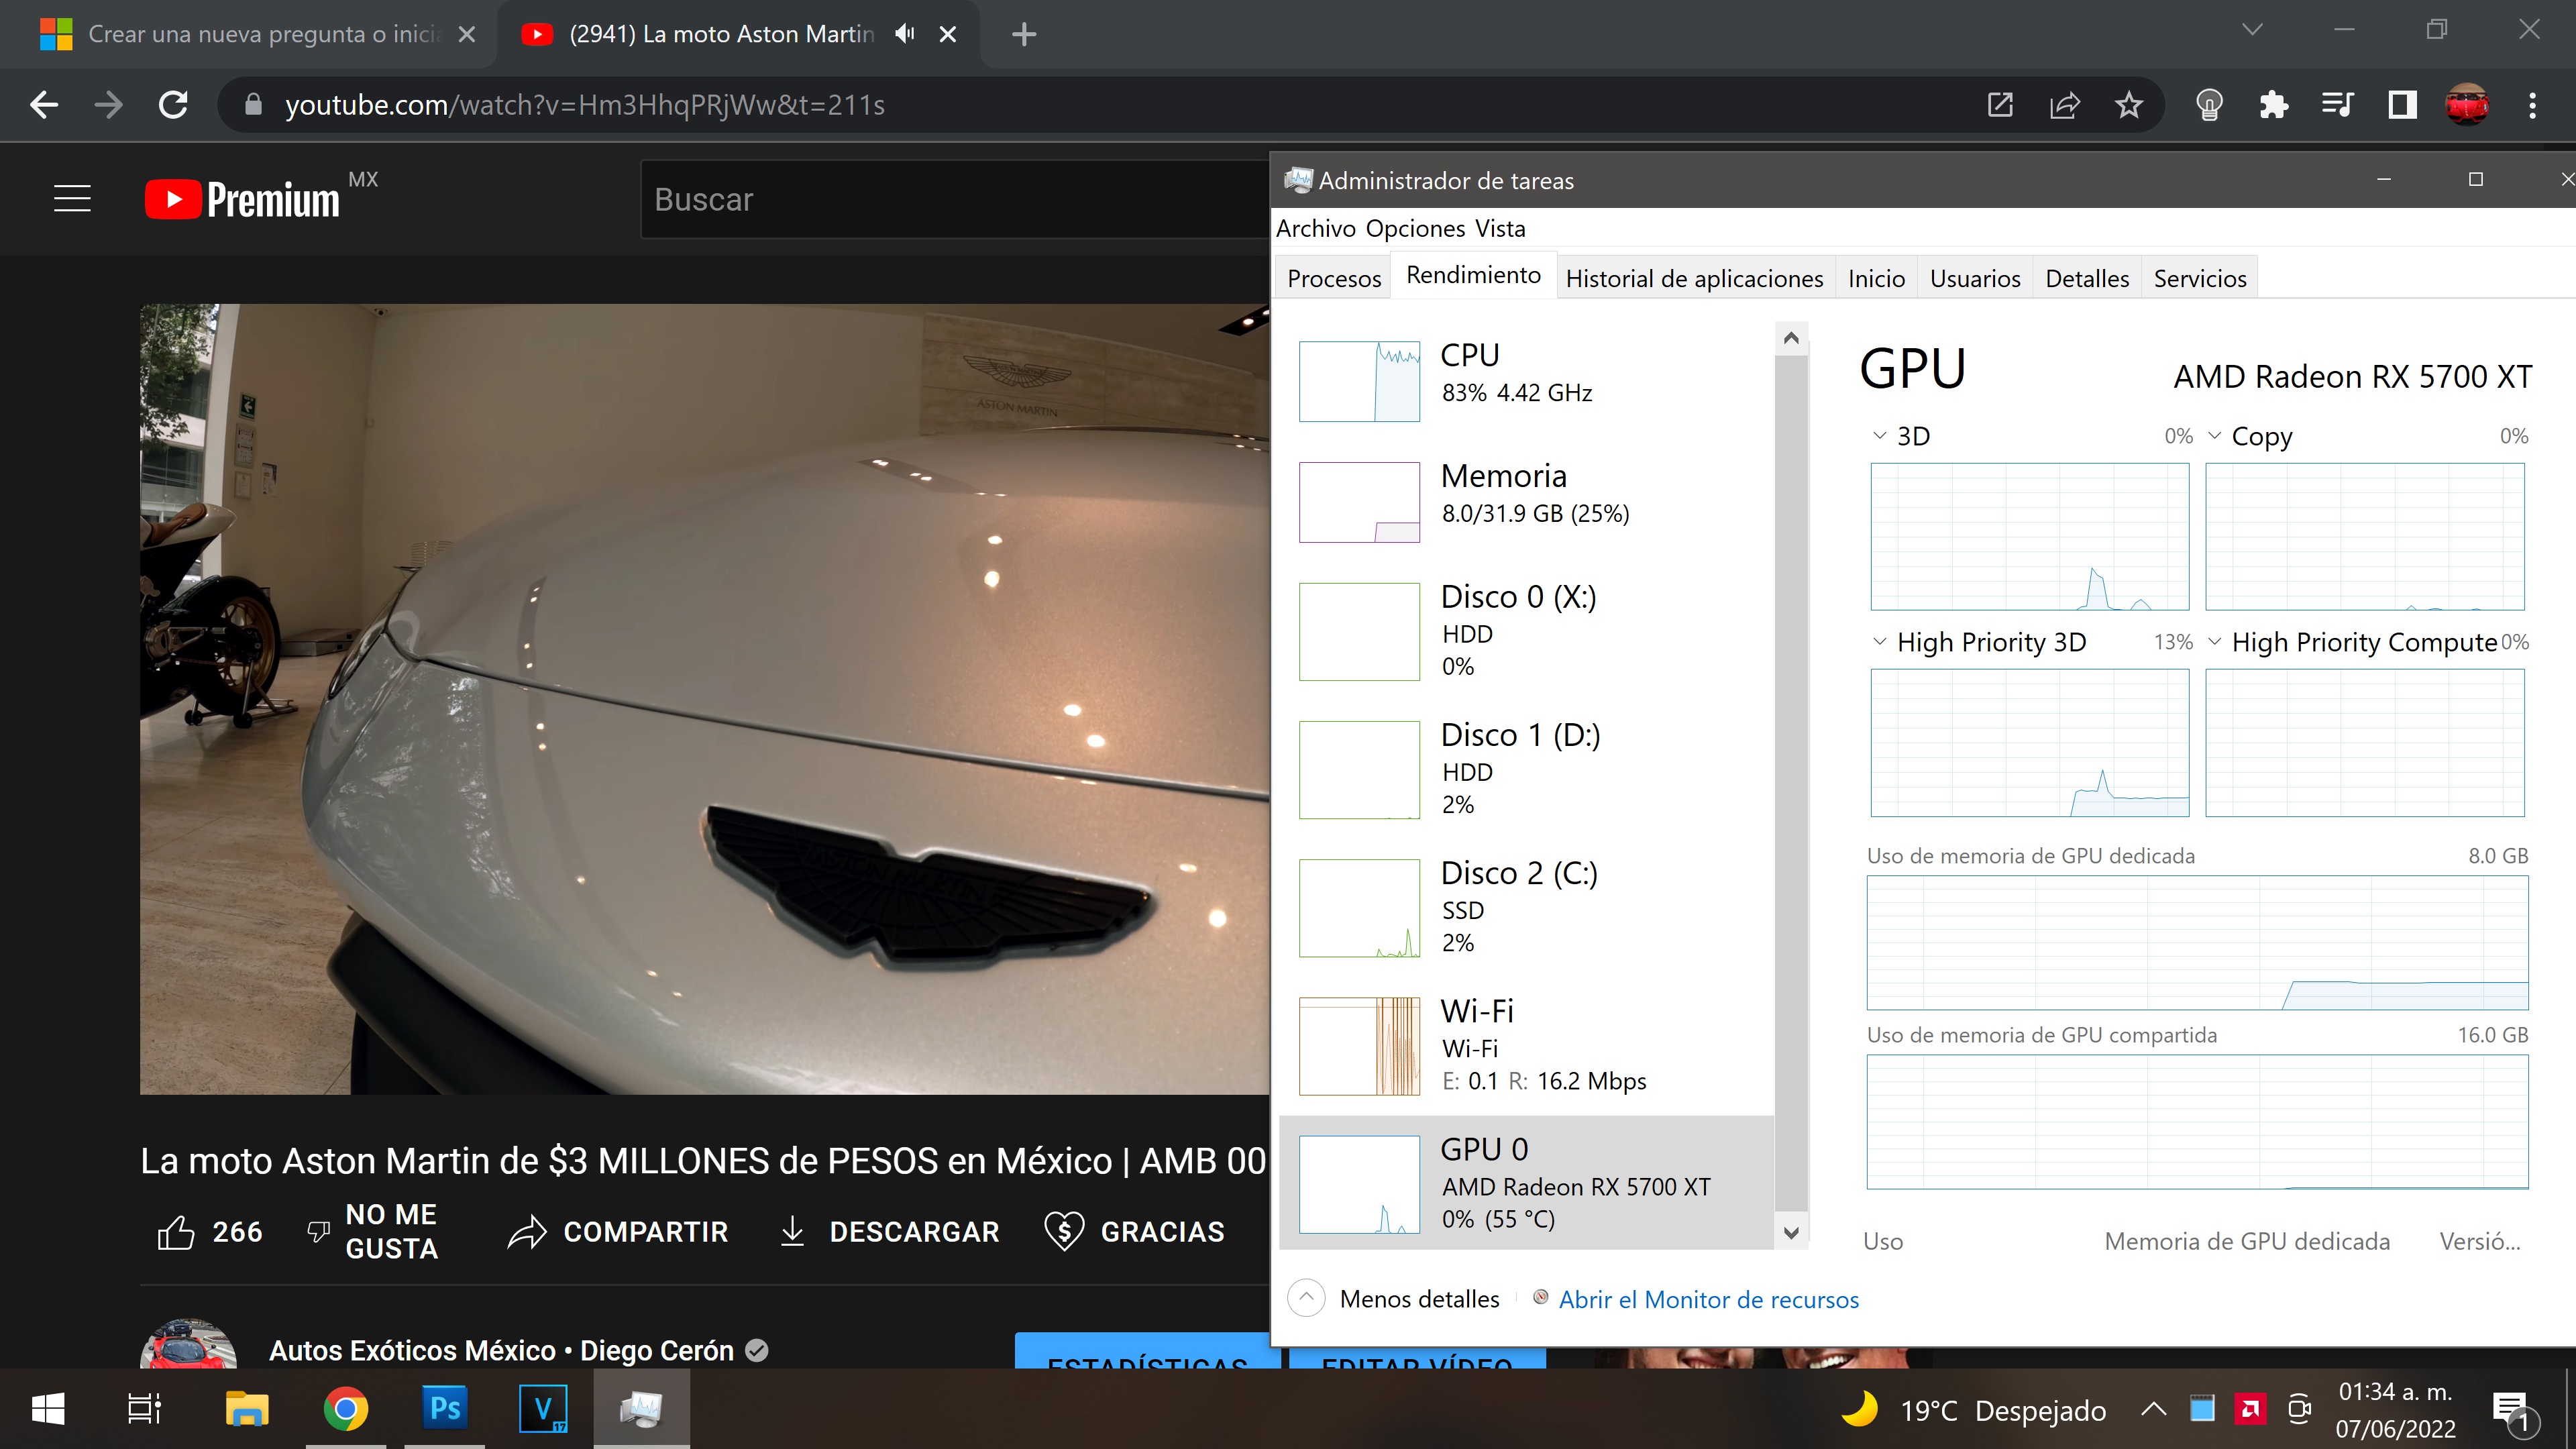Open the Opciones menu in Task Manager
Image resolution: width=2576 pixels, height=1449 pixels.
(x=1415, y=228)
